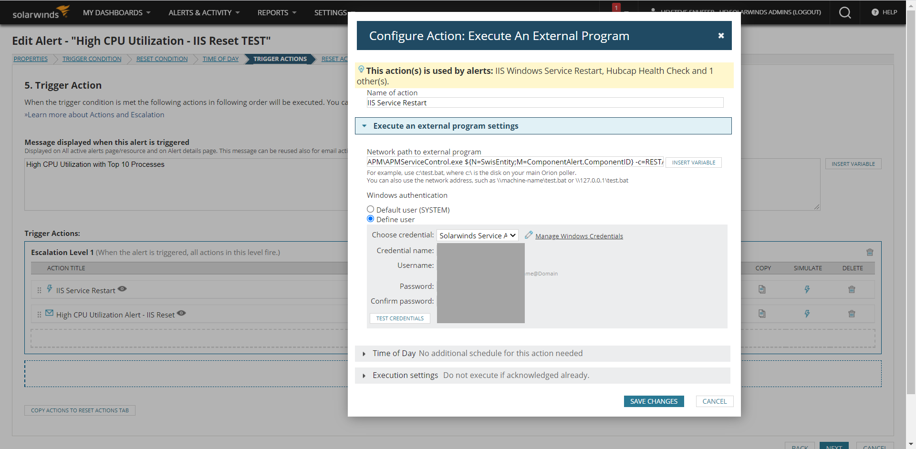
Task: Simulate the IIS Service Restart action
Action: [807, 289]
